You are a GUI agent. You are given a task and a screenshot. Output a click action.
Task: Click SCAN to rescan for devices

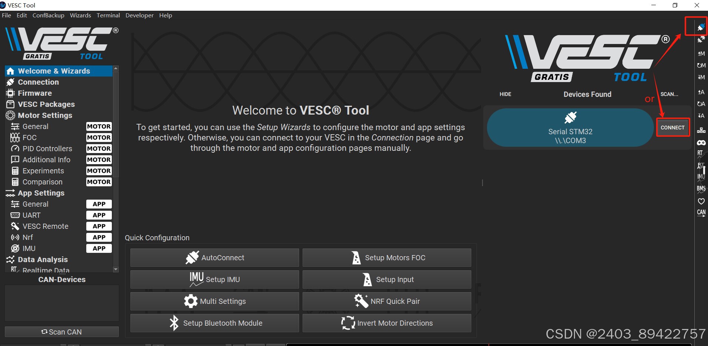click(x=669, y=94)
